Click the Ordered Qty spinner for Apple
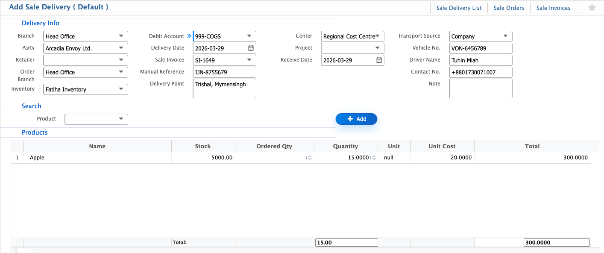 [x=310, y=158]
